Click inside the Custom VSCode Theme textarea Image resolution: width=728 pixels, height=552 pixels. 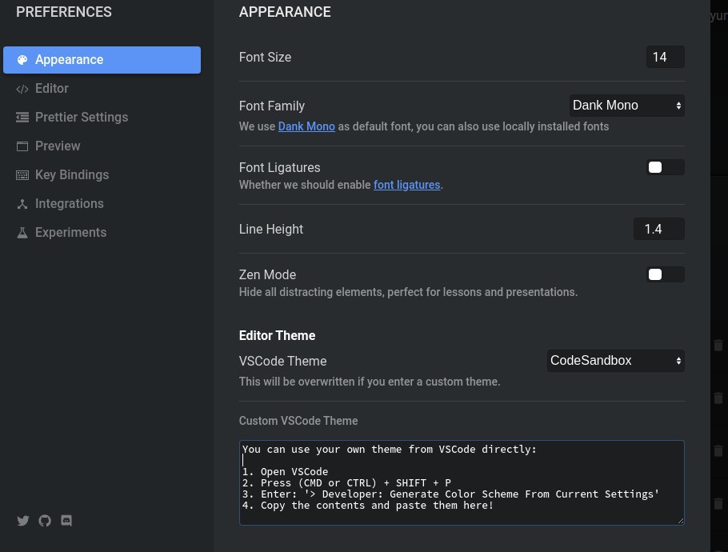click(462, 483)
